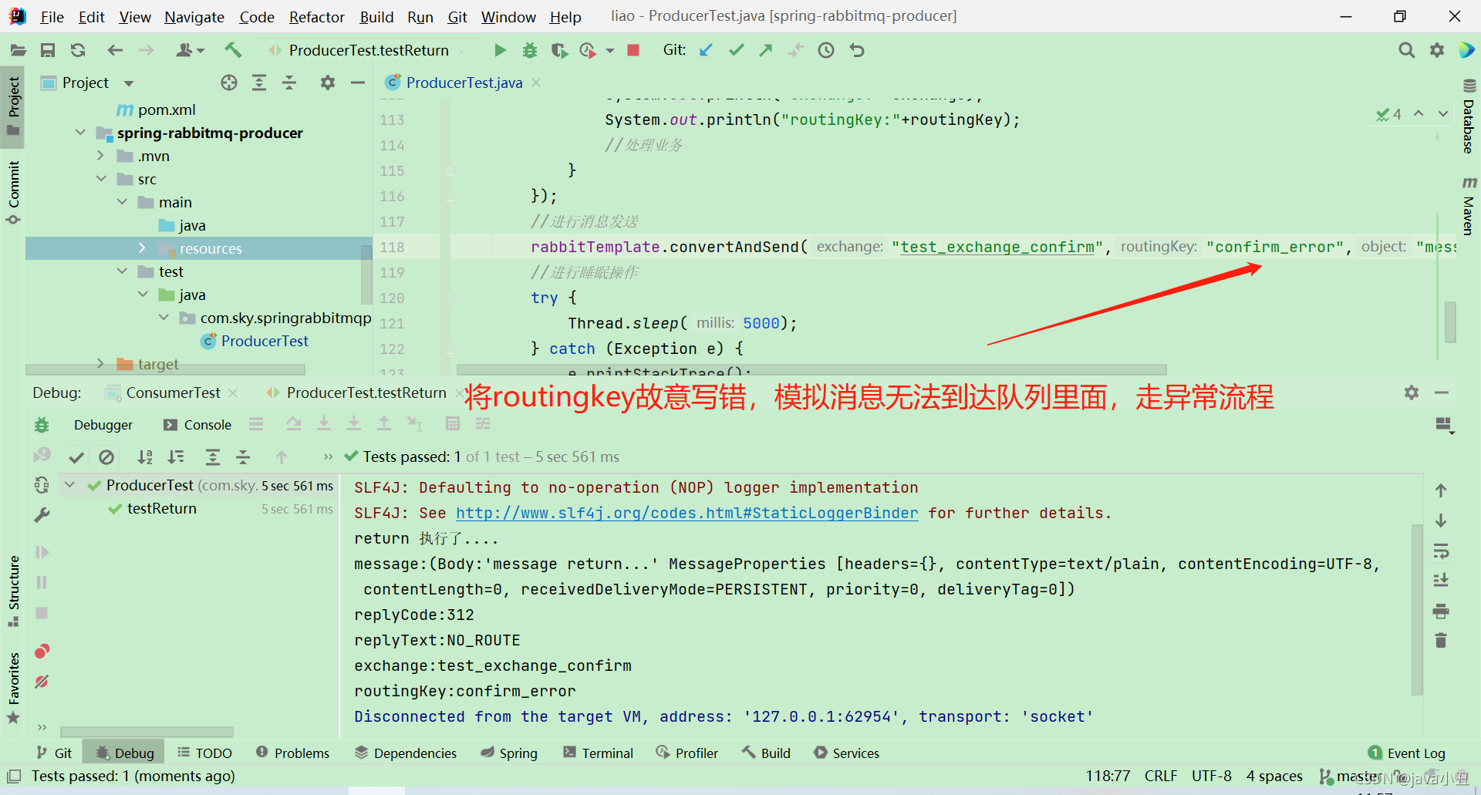Open the Build menu
Viewport: 1481px width, 795px height.
click(x=376, y=16)
